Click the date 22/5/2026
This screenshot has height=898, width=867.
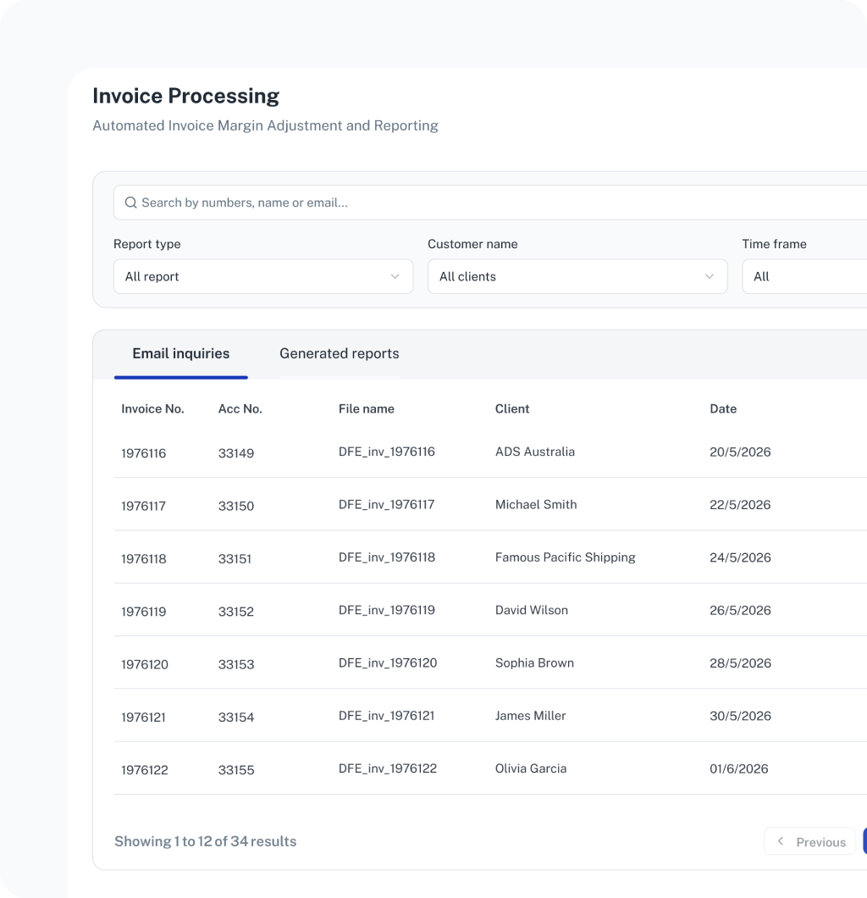tap(741, 505)
